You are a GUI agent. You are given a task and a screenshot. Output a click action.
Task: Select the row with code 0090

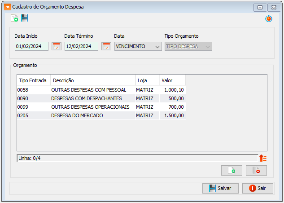[x=101, y=98]
